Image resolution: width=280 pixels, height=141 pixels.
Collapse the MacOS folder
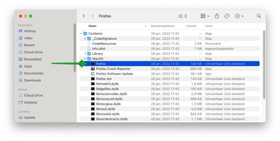coord(85,58)
